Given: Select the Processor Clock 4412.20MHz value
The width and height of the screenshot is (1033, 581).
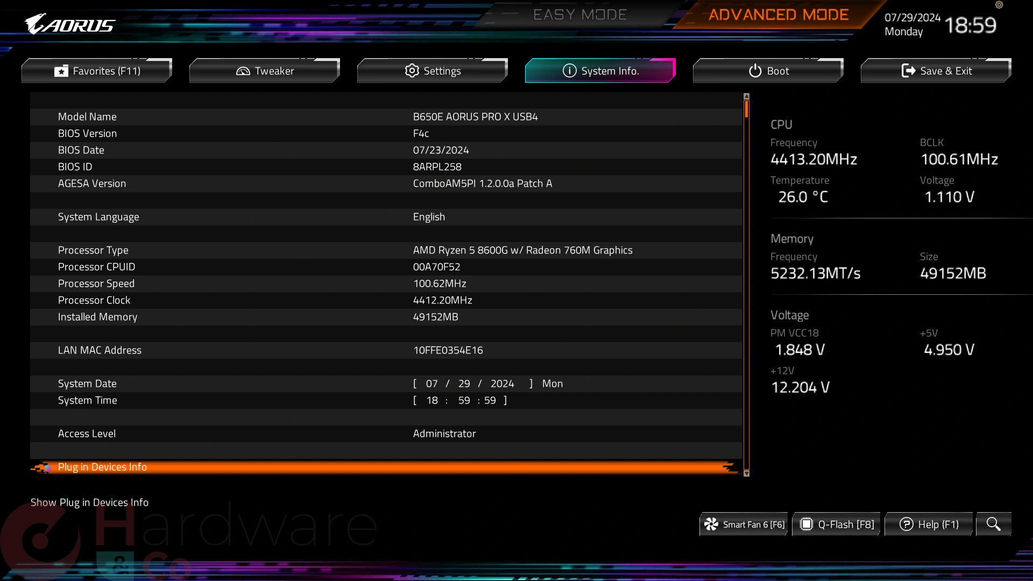Looking at the screenshot, I should (x=442, y=300).
